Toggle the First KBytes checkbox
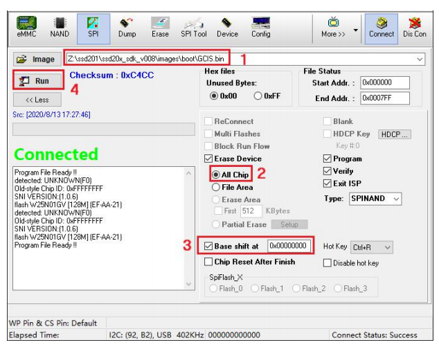The width and height of the screenshot is (439, 347). tap(218, 211)
